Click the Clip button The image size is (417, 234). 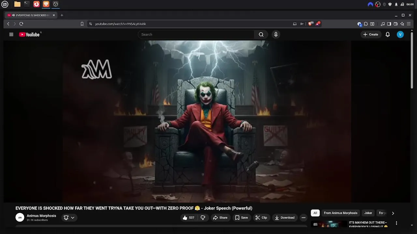tap(261, 218)
